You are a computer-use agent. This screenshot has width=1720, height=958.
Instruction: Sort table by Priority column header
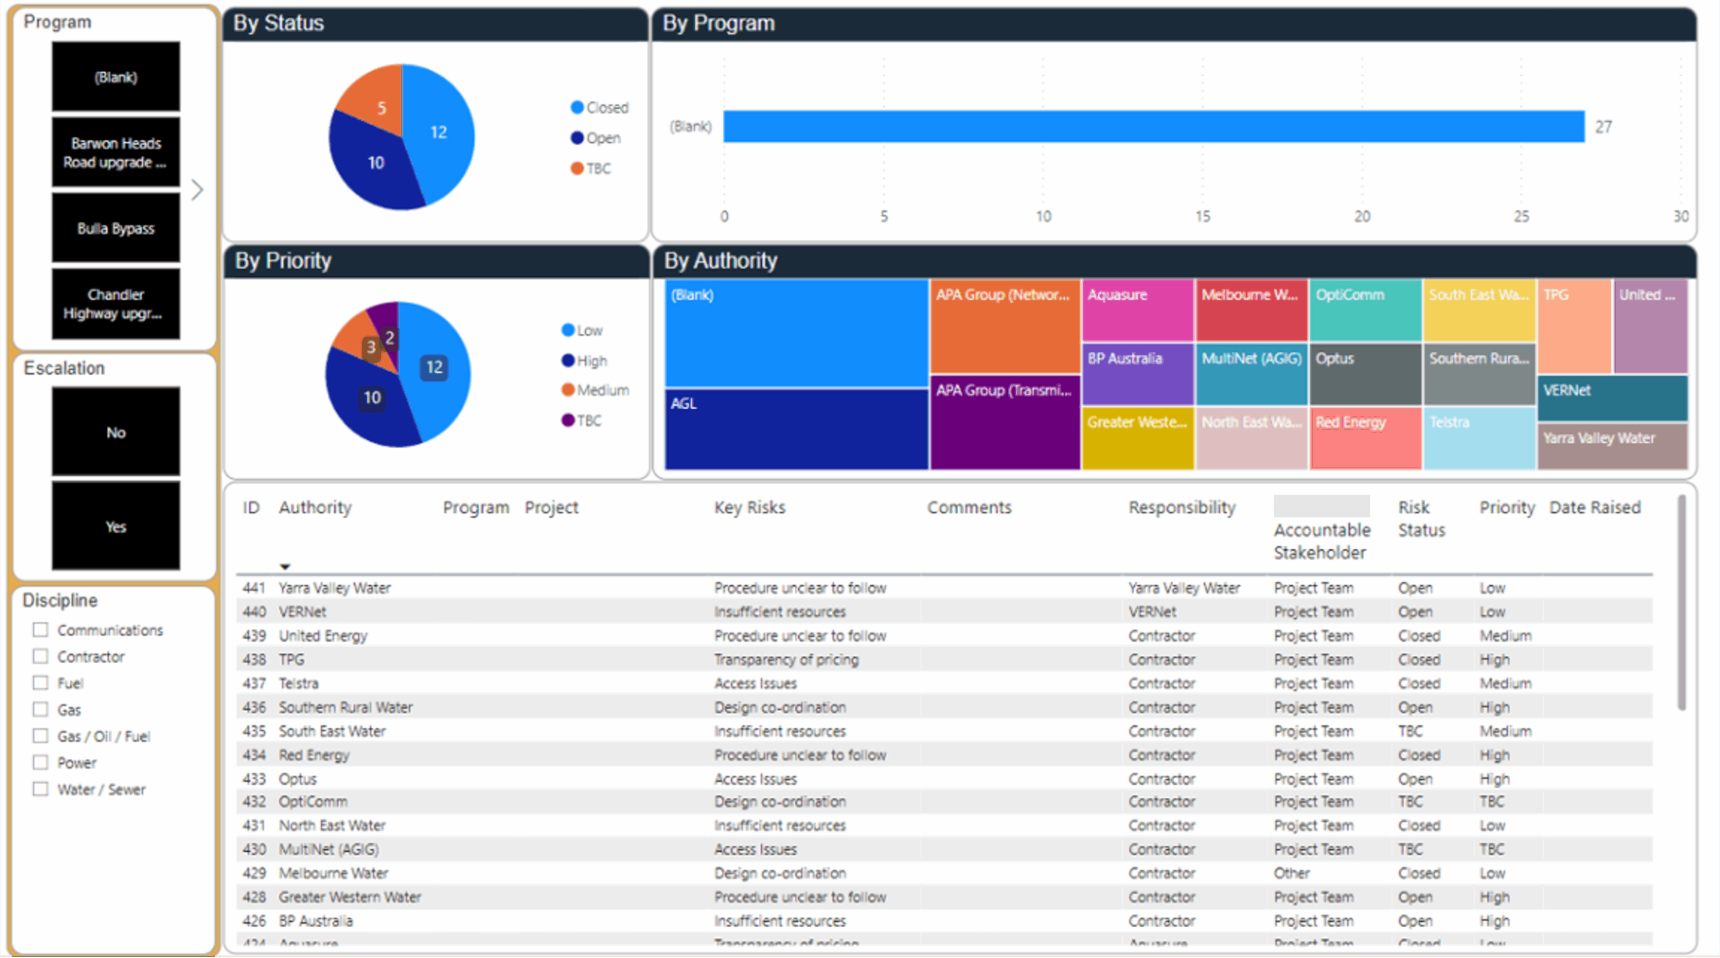click(x=1507, y=507)
